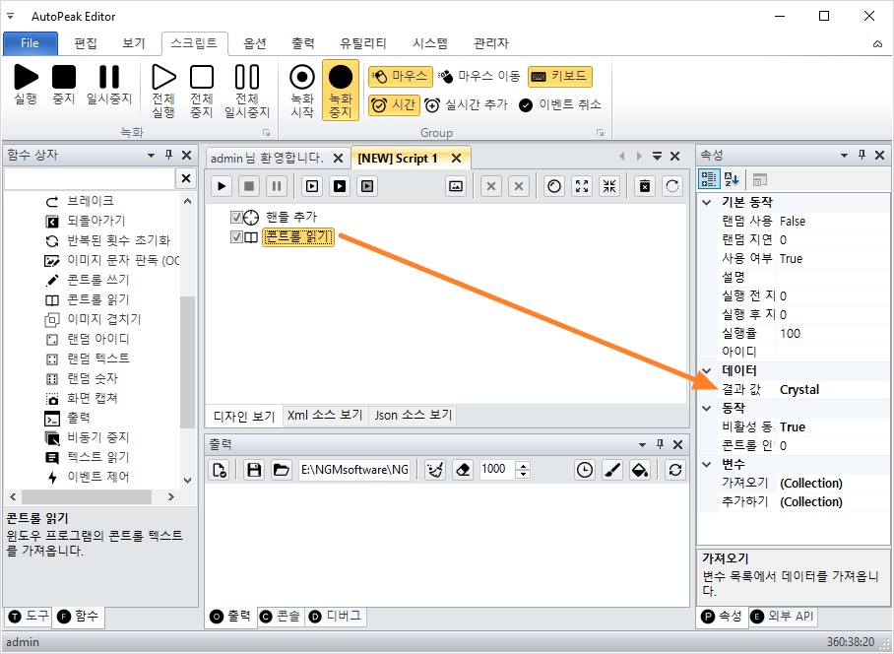Start recording with 녹화 시작
The image size is (894, 654).
(x=302, y=91)
